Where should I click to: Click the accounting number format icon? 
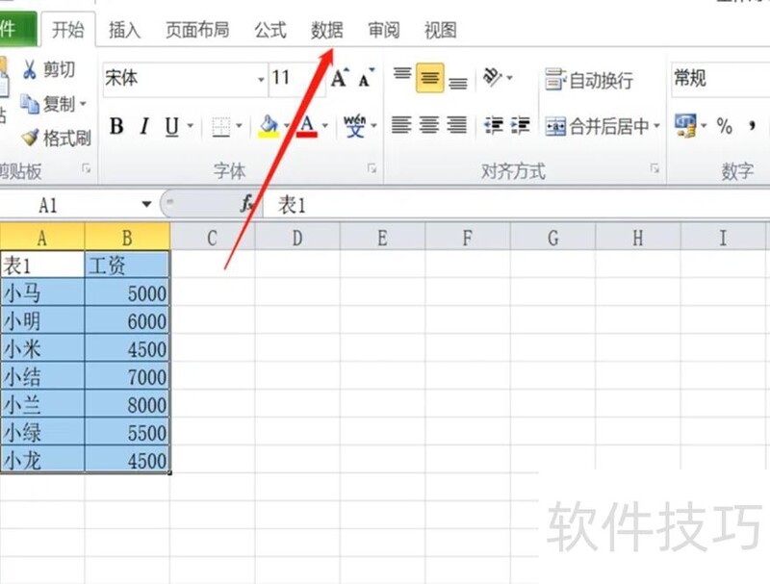(685, 126)
